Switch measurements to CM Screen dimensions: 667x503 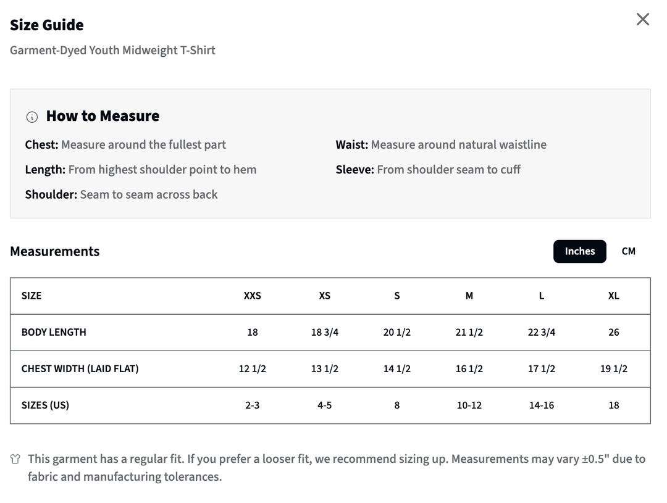coord(628,251)
